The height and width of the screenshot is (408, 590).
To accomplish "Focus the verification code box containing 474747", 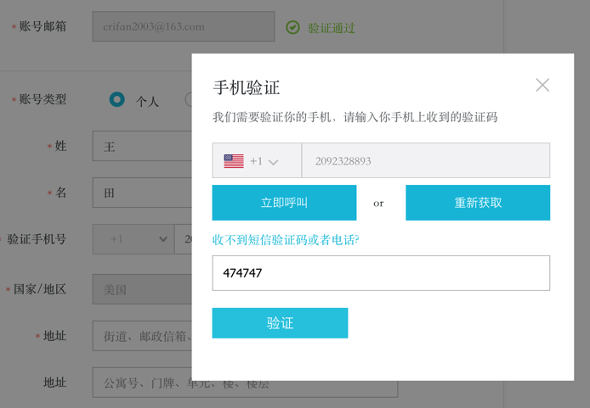I will (x=381, y=273).
